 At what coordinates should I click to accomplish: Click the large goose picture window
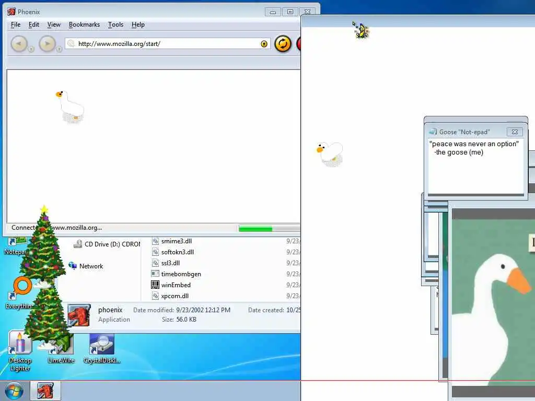click(493, 303)
